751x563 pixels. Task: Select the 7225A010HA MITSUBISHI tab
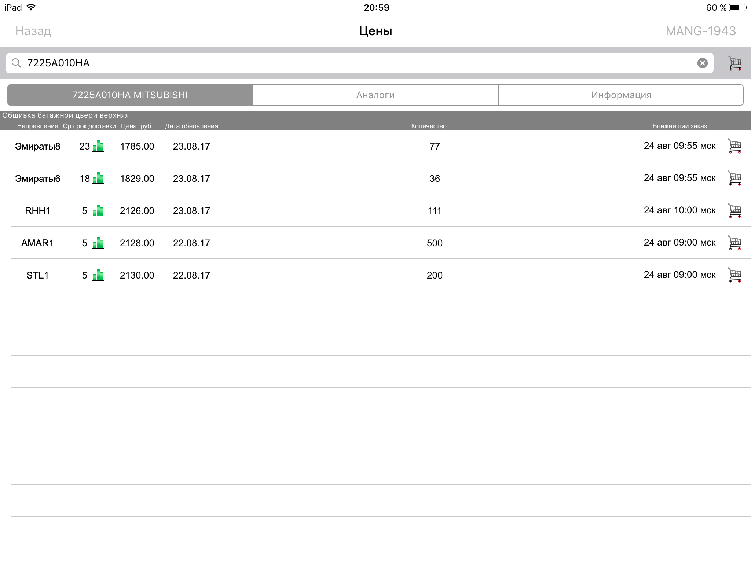click(x=130, y=95)
